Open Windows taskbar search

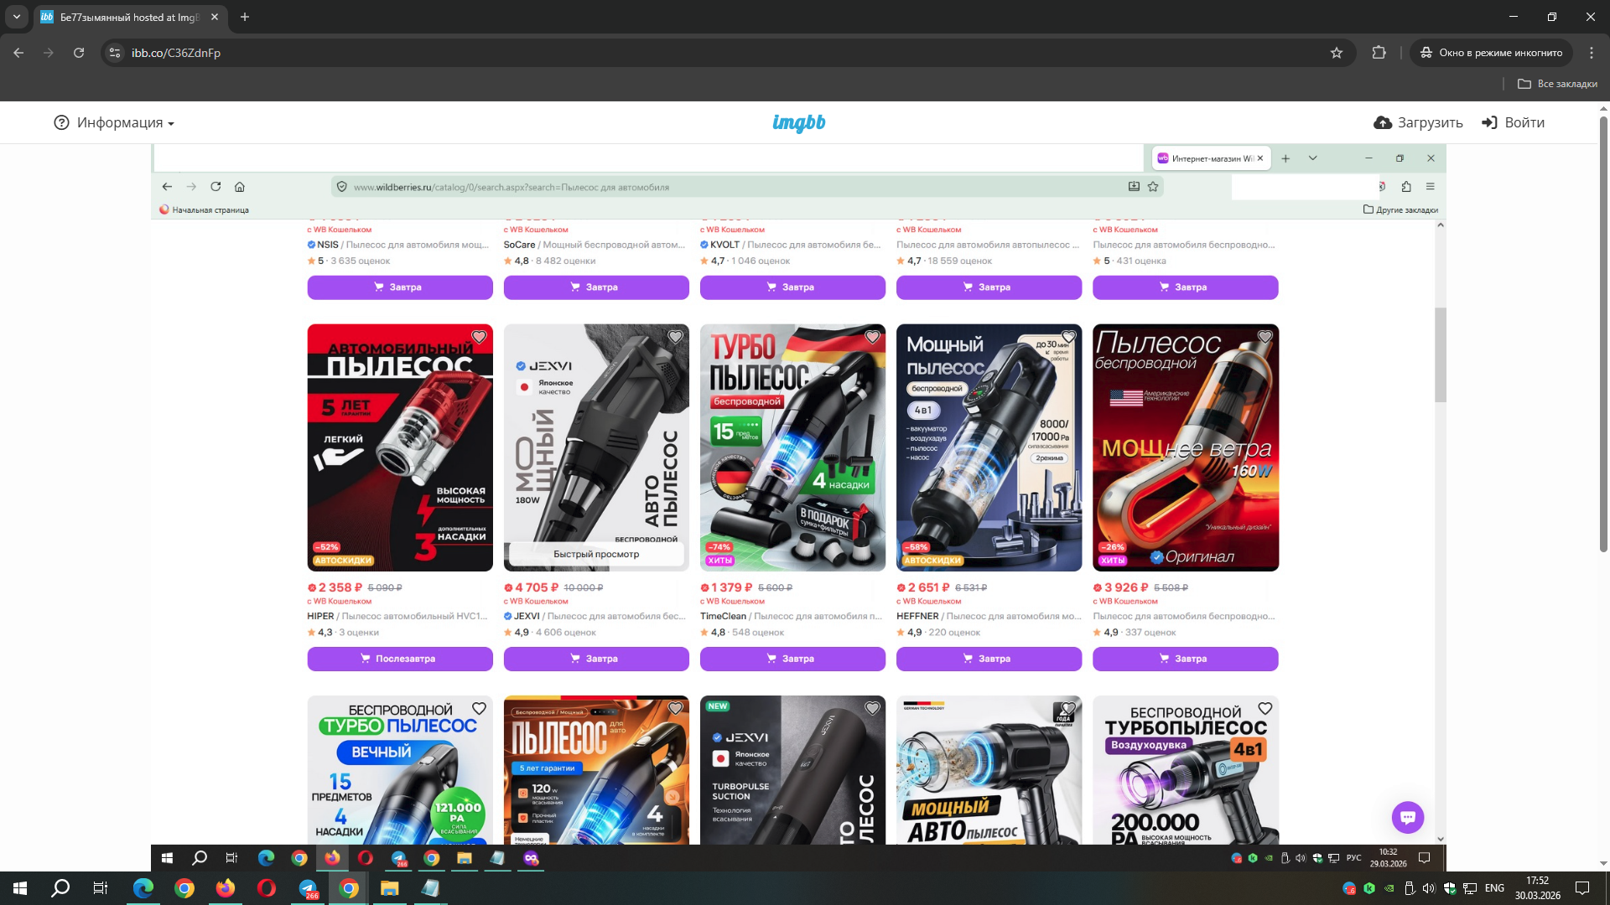point(60,888)
